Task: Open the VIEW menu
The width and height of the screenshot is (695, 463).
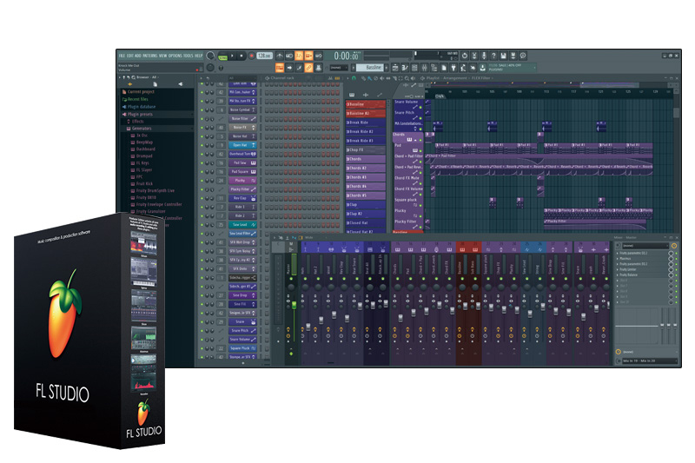Action: point(163,56)
